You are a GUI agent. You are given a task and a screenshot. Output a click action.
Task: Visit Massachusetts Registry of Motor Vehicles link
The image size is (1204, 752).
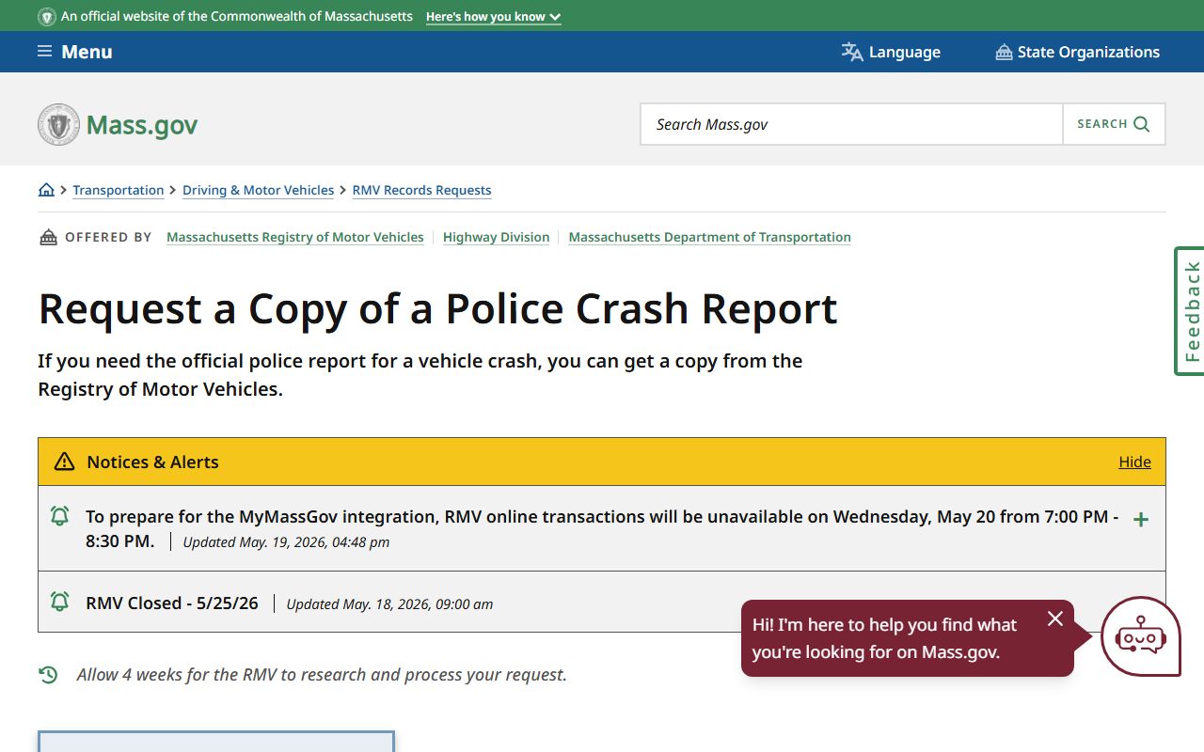click(295, 237)
